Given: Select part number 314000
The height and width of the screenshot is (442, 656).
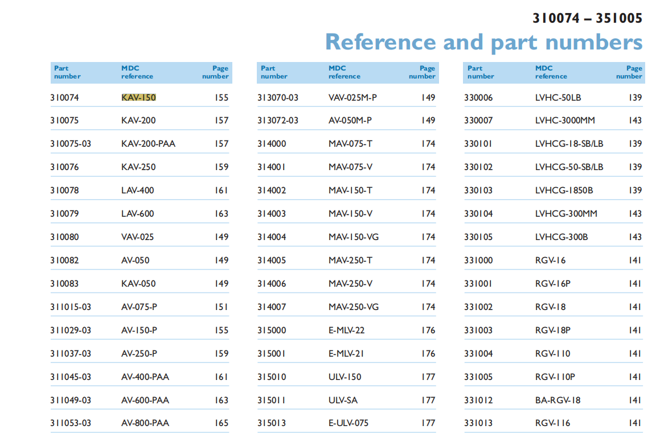Looking at the screenshot, I should [x=272, y=144].
